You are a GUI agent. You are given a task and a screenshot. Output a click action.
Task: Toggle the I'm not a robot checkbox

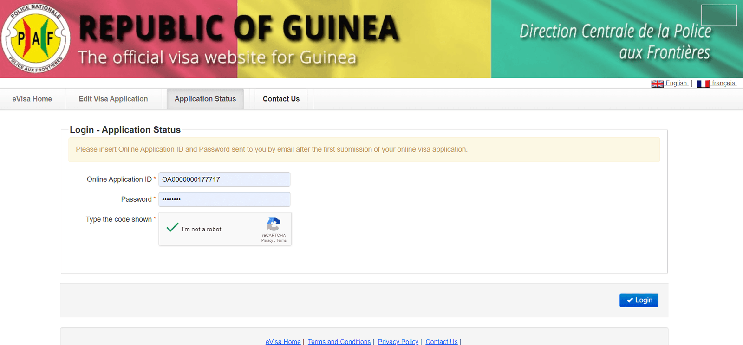pyautogui.click(x=173, y=228)
